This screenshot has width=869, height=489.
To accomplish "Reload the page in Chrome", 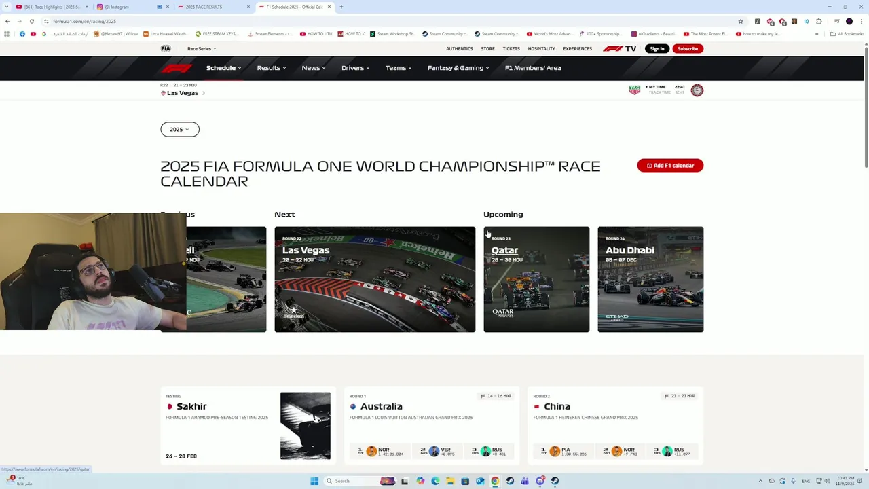I will coord(31,21).
